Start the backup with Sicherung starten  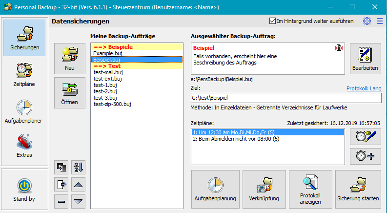point(358,189)
